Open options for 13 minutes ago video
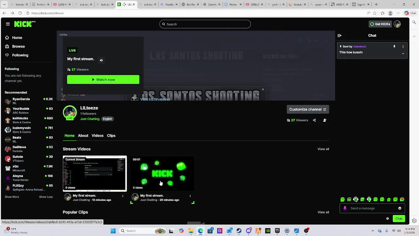 pyautogui.click(x=123, y=196)
